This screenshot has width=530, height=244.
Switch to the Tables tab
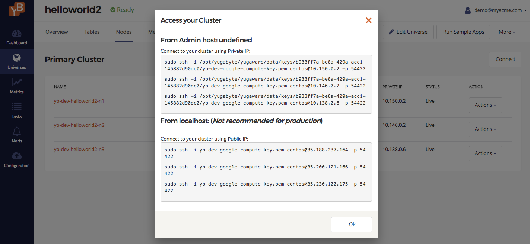[92, 32]
